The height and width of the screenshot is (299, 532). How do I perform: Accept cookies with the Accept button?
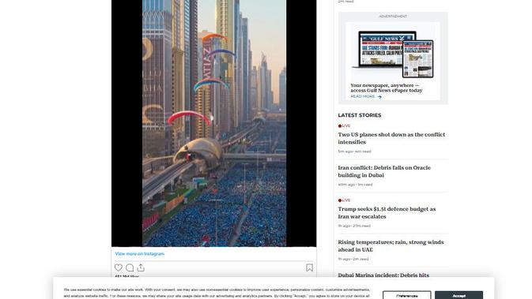(x=458, y=295)
